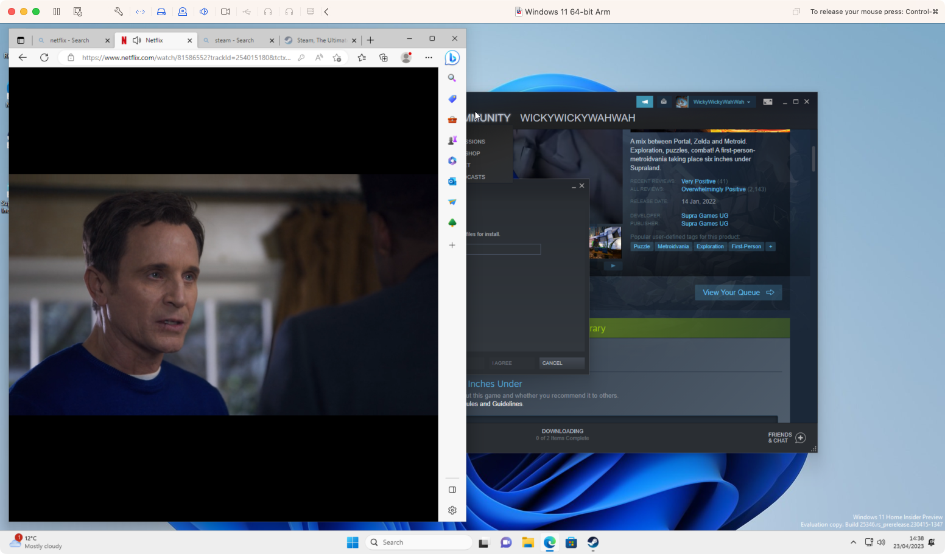Click the password key icon in address bar

(x=301, y=57)
